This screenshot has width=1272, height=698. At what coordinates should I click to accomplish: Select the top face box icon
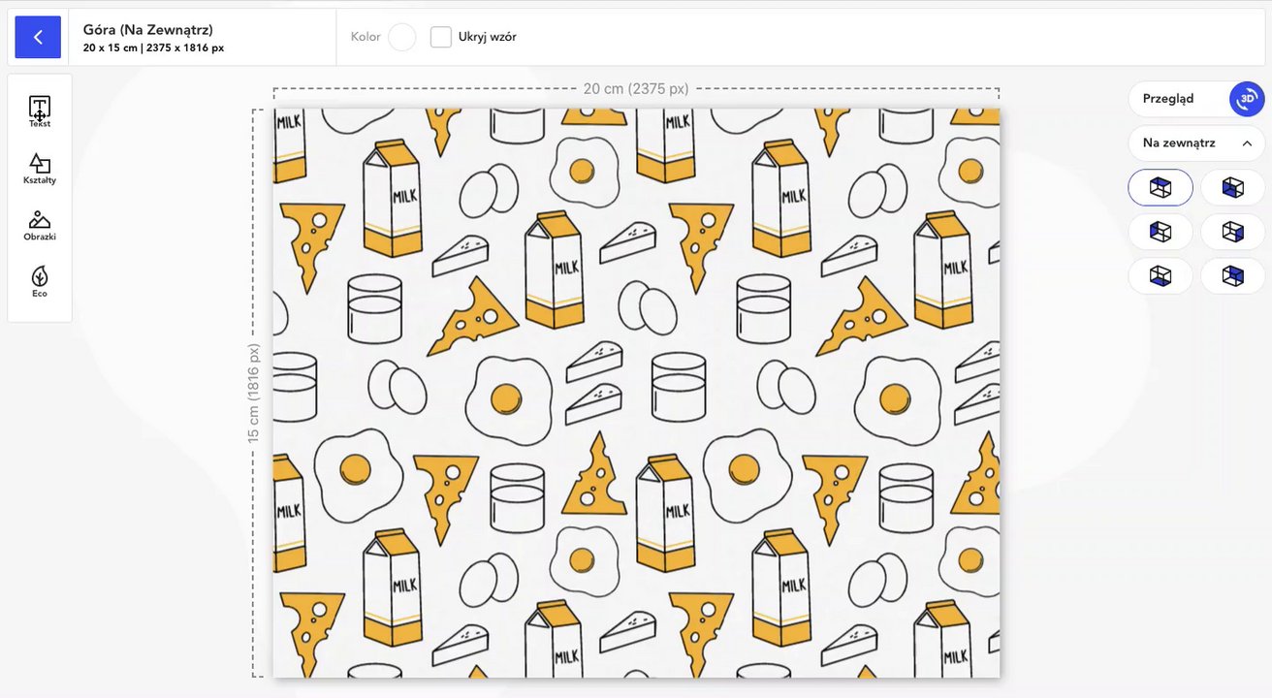tap(1161, 187)
